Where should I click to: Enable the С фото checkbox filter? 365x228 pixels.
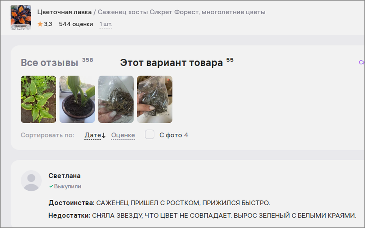tap(150, 135)
